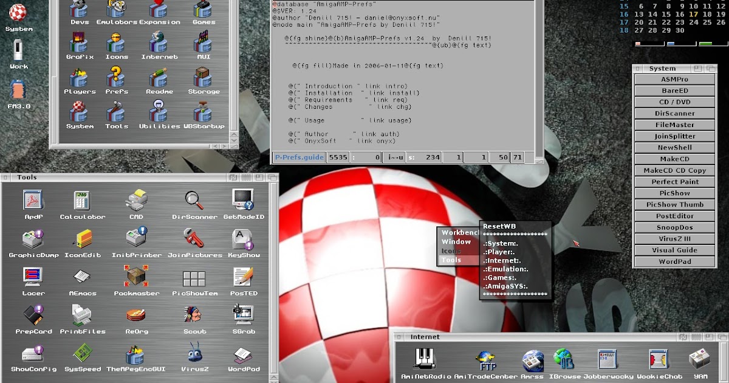Open the Emulators drawer icon
This screenshot has width=729, height=383.
point(117,9)
